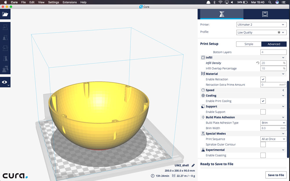Screen dimensions: 290x181
Task: Open the Wi-Fi status menu
Action: 220,2
